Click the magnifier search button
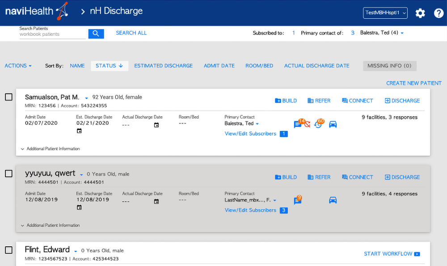Image resolution: width=447 pixels, height=266 pixels. 96,34
